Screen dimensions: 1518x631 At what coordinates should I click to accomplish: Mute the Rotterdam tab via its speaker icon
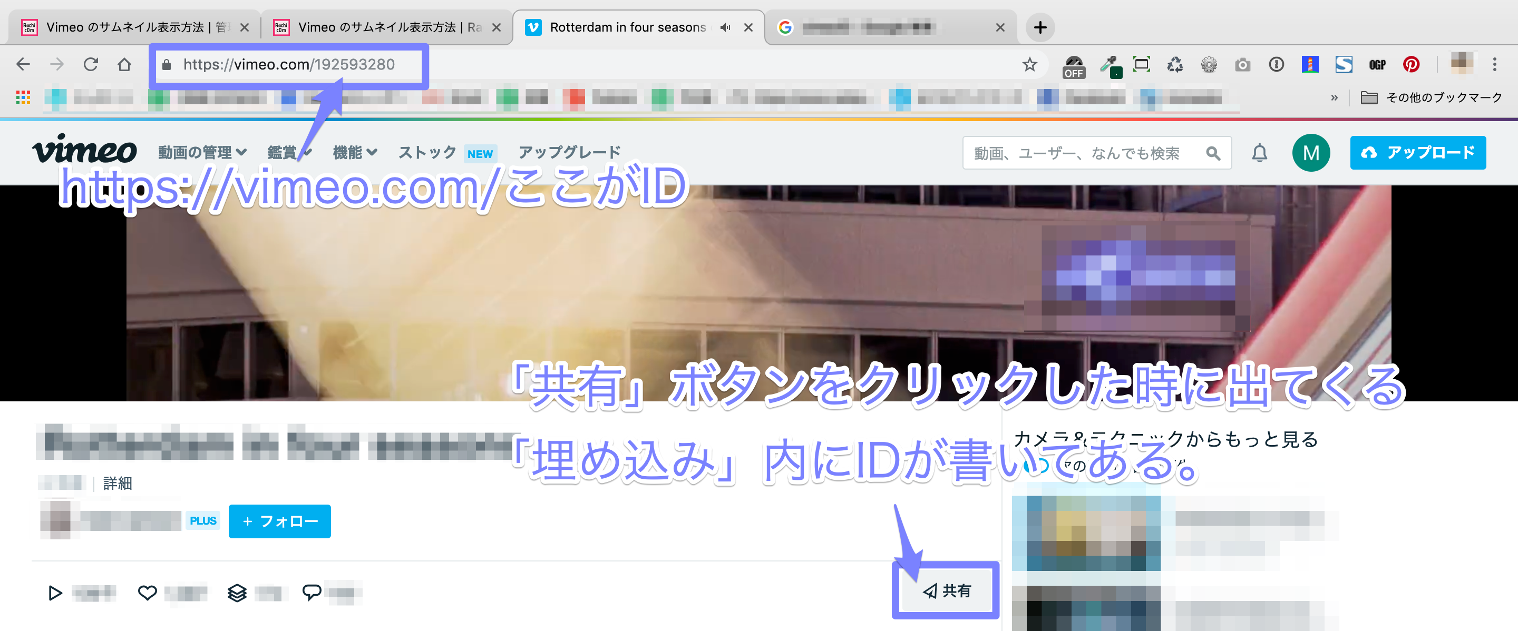[724, 26]
